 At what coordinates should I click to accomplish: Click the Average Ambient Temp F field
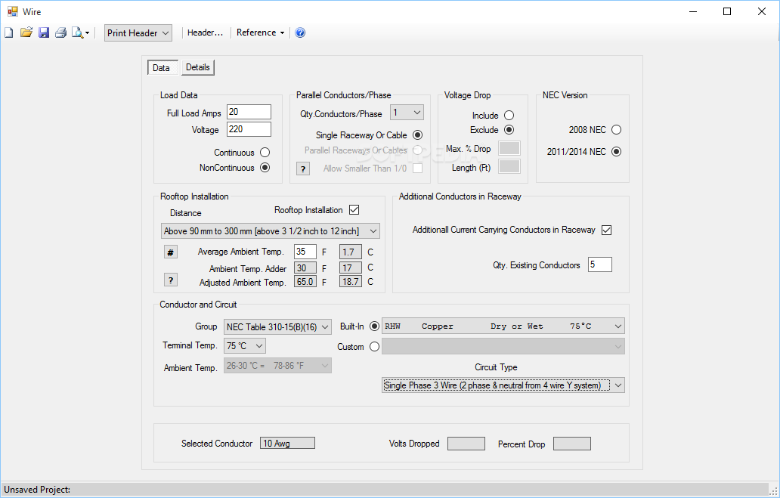pos(305,252)
